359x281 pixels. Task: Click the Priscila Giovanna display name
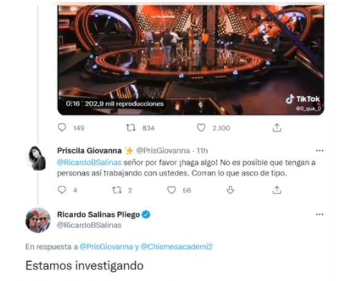tap(89, 151)
